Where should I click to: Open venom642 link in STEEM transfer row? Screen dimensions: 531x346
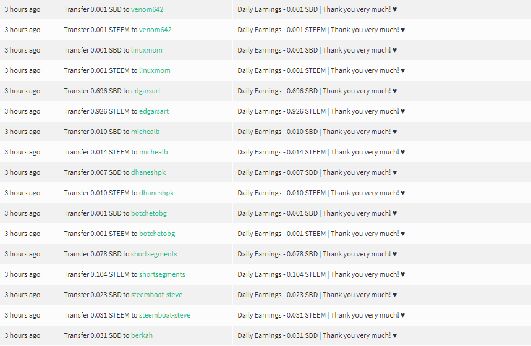point(155,30)
